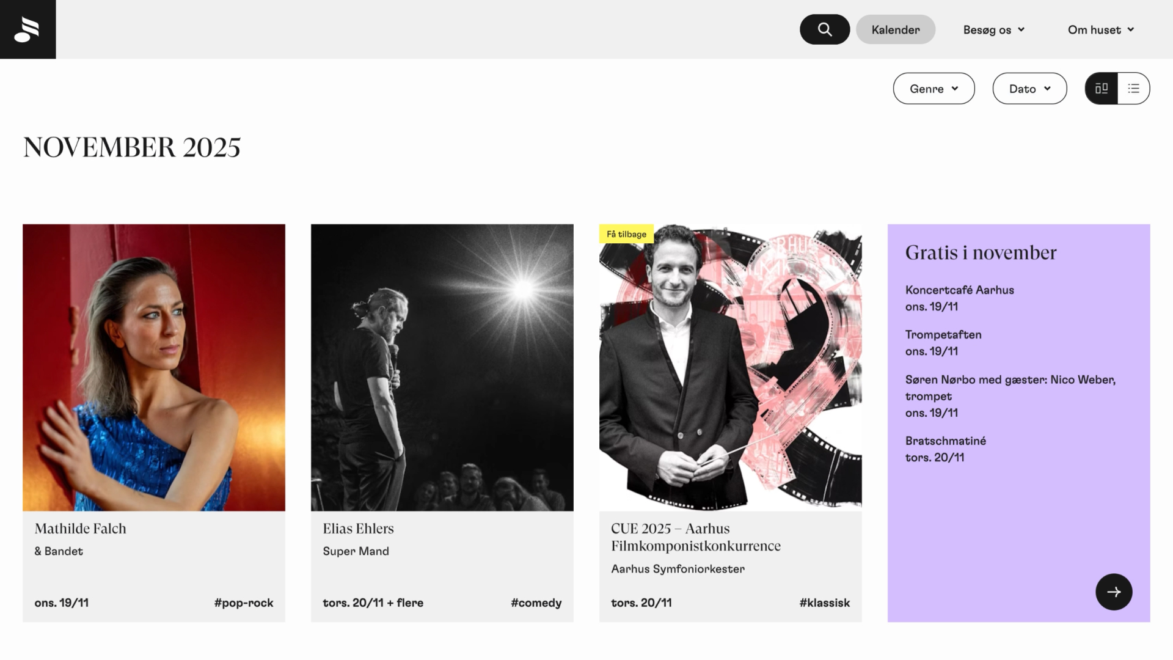Open the Koncertcafé Aarhus free event
Image resolution: width=1173 pixels, height=660 pixels.
(x=959, y=290)
